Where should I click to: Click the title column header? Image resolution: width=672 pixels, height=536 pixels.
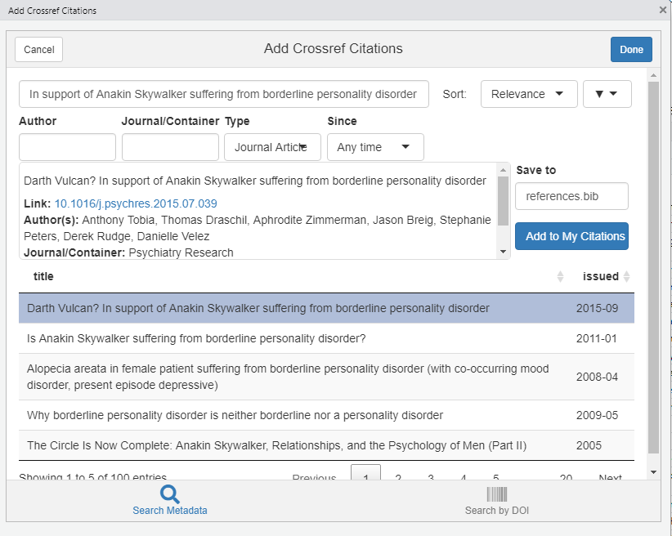coord(43,276)
